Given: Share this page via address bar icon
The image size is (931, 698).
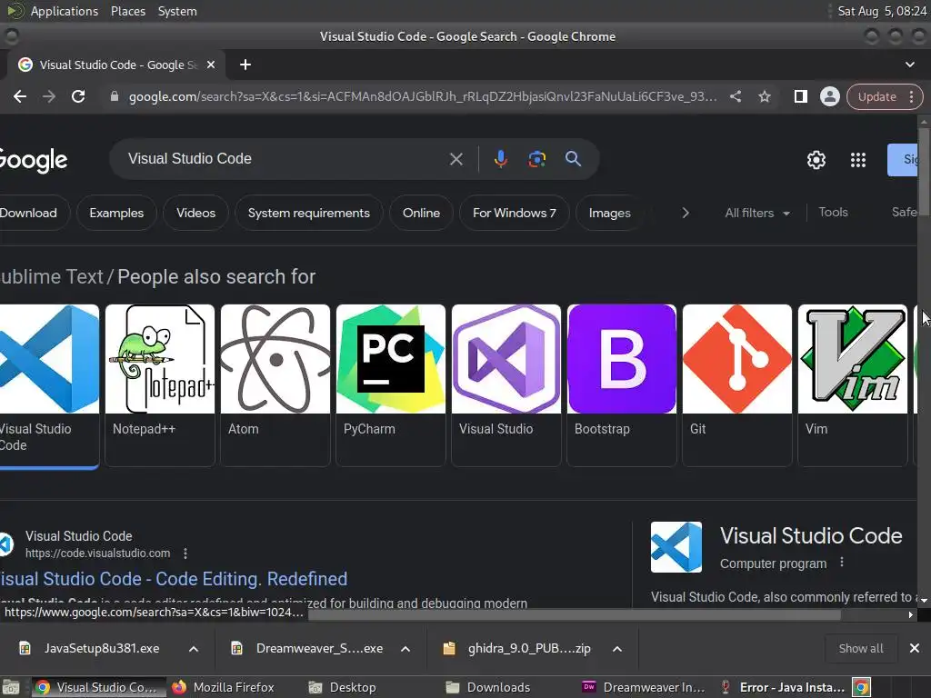Looking at the screenshot, I should tap(735, 96).
